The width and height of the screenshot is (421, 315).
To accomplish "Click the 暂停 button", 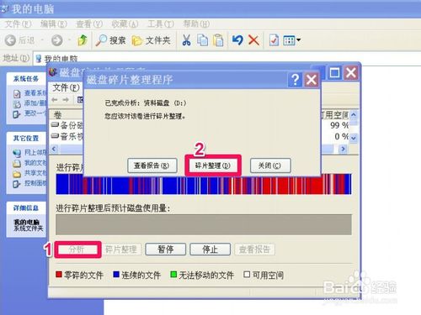I will click(165, 249).
